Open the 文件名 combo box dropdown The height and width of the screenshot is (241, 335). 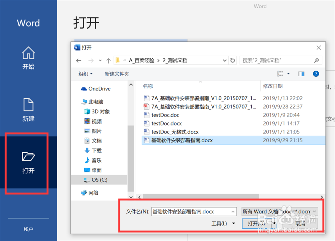[233, 211]
